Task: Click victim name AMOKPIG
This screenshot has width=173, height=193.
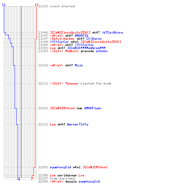Action: click(x=82, y=36)
